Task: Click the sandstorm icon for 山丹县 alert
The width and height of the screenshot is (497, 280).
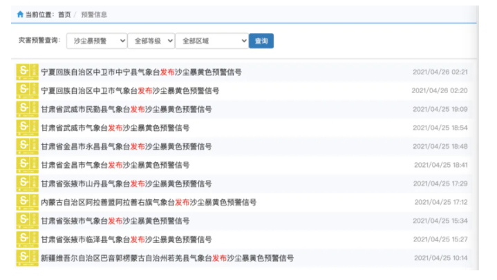Action: pos(26,183)
